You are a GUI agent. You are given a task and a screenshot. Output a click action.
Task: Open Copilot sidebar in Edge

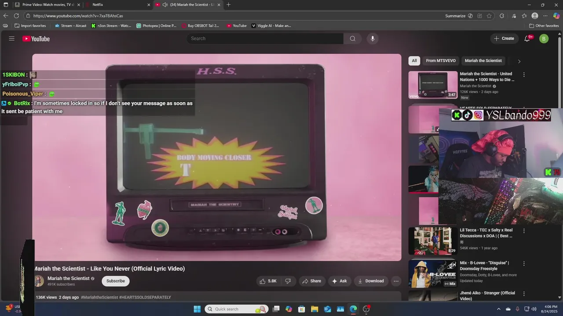(x=556, y=16)
